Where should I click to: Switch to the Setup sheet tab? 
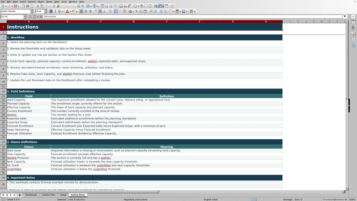pyautogui.click(x=63, y=195)
